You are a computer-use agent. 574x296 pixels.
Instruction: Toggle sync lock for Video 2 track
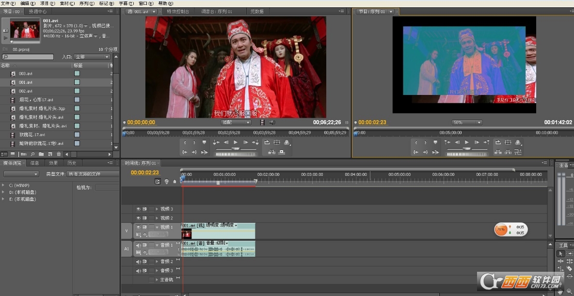(144, 218)
